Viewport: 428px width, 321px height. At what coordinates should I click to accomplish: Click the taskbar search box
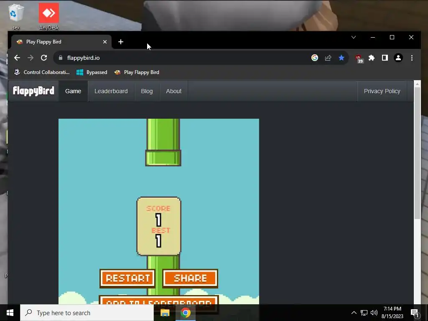[x=87, y=313]
